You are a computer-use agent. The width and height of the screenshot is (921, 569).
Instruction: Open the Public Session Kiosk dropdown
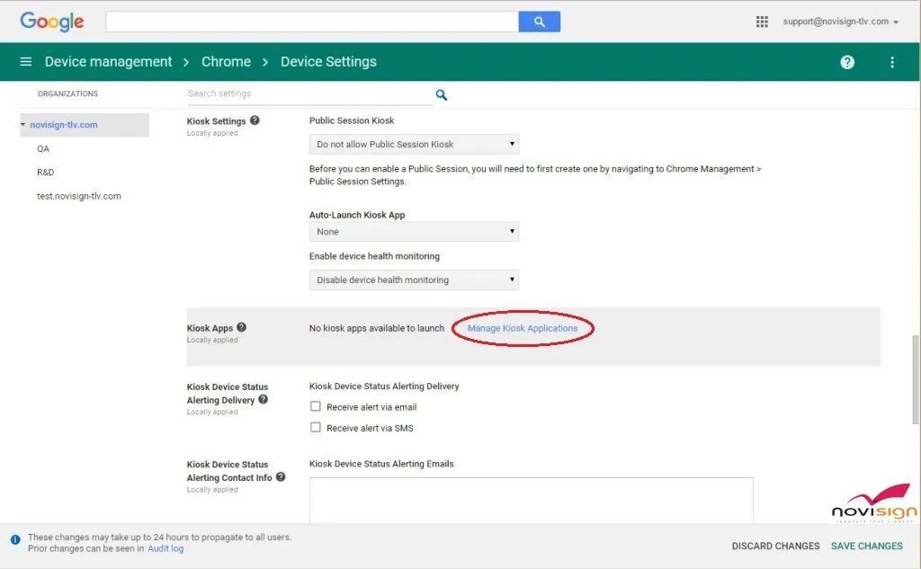[414, 144]
